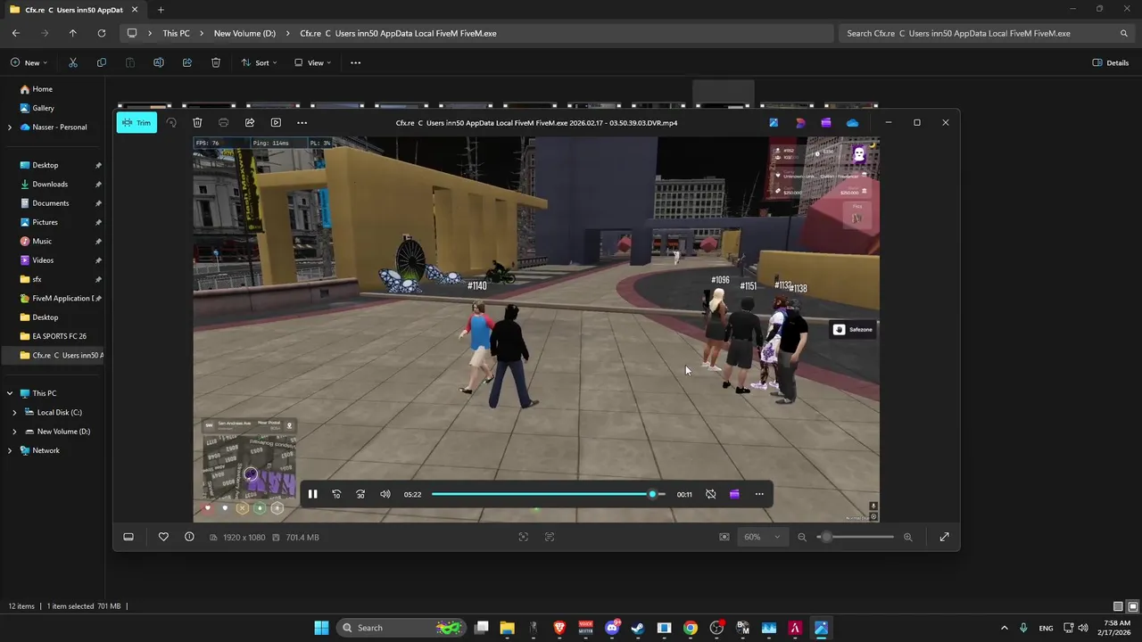Skip forward 30 seconds
The image size is (1142, 642).
[360, 494]
